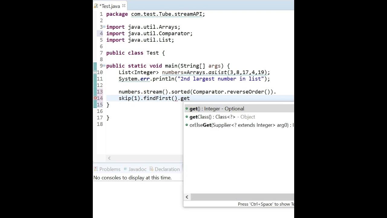Choose get() : Integer - Optional suggestion
Viewport: 387px width, 218px height.
(x=239, y=109)
